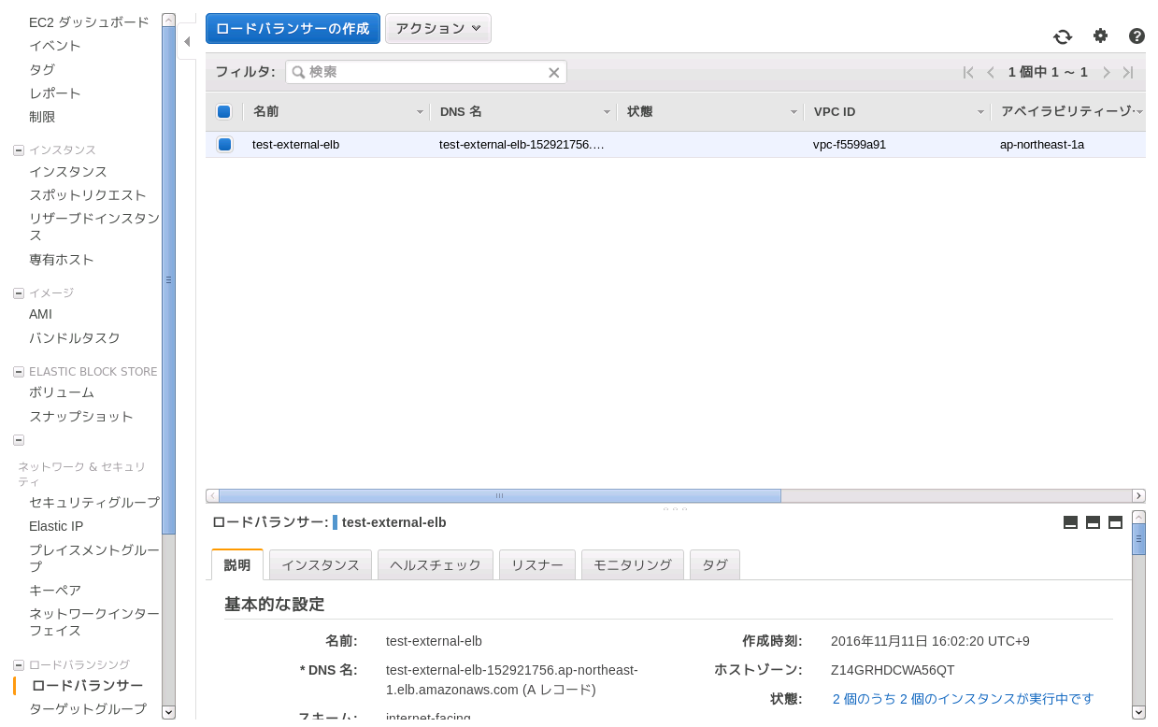The height and width of the screenshot is (727, 1158).
Task: Maximize the details pane layout icon
Action: pos(1115,522)
